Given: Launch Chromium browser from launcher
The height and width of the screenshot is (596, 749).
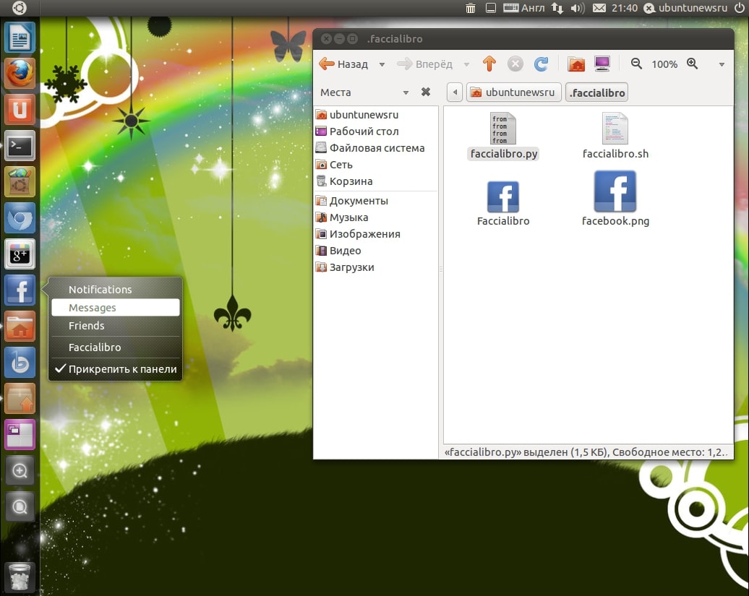Looking at the screenshot, I should (x=20, y=218).
